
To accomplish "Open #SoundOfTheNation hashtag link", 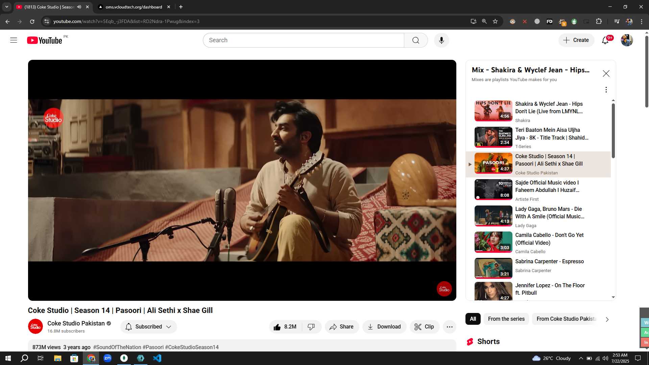I will [117, 347].
